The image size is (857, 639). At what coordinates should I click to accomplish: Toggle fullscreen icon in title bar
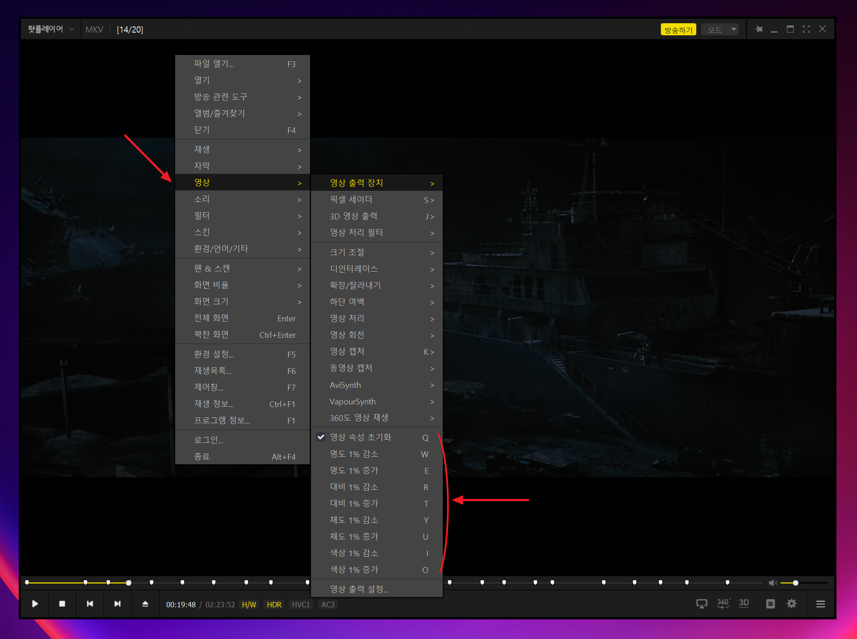[806, 29]
